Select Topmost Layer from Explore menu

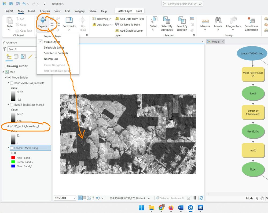(53, 36)
